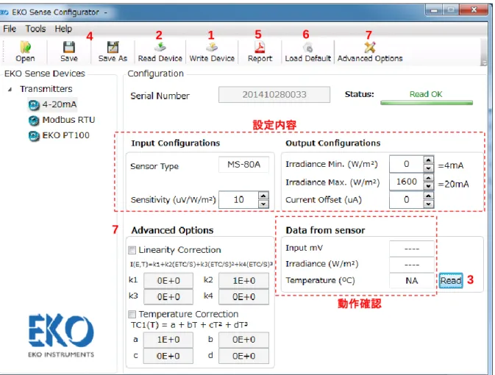Click the k3 coefficient field
The image size is (495, 375).
168,297
